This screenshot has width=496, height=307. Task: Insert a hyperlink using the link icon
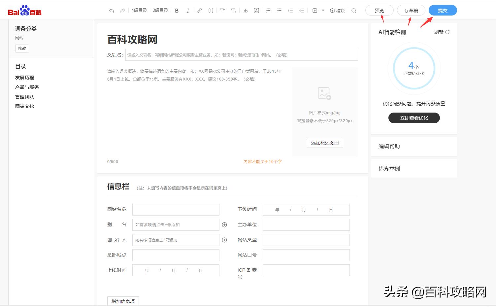[199, 10]
